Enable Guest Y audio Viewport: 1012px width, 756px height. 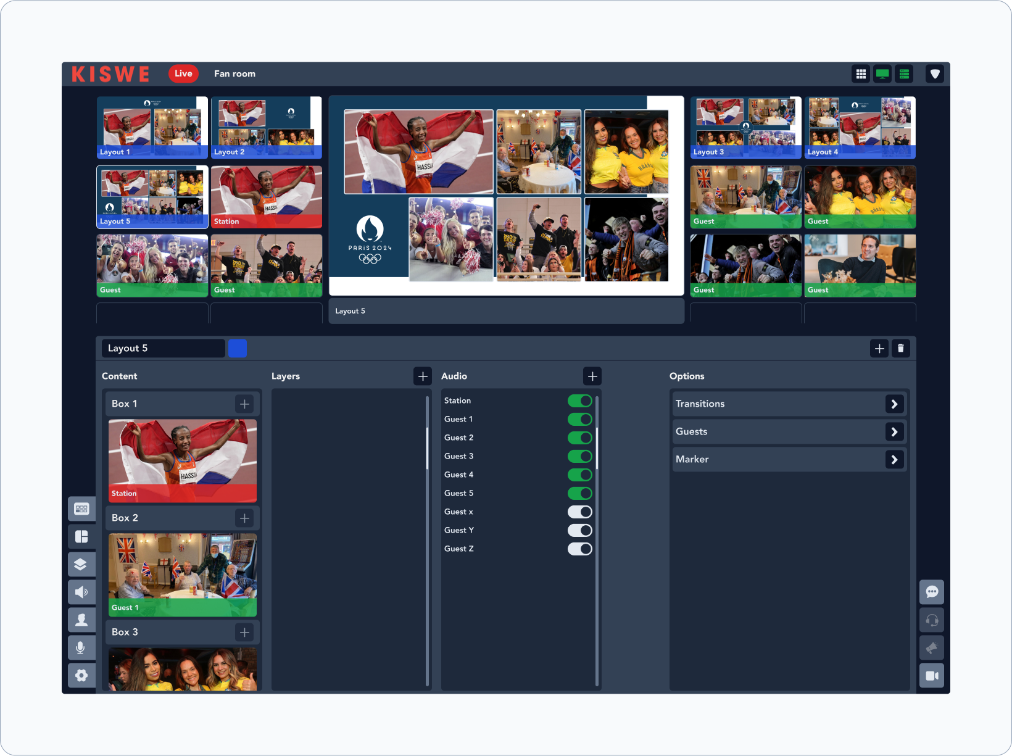coord(580,531)
